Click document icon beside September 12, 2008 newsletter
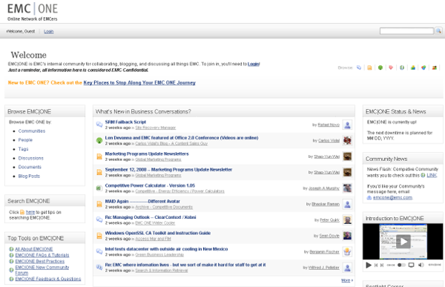This screenshot has height=287, width=445. (99, 172)
